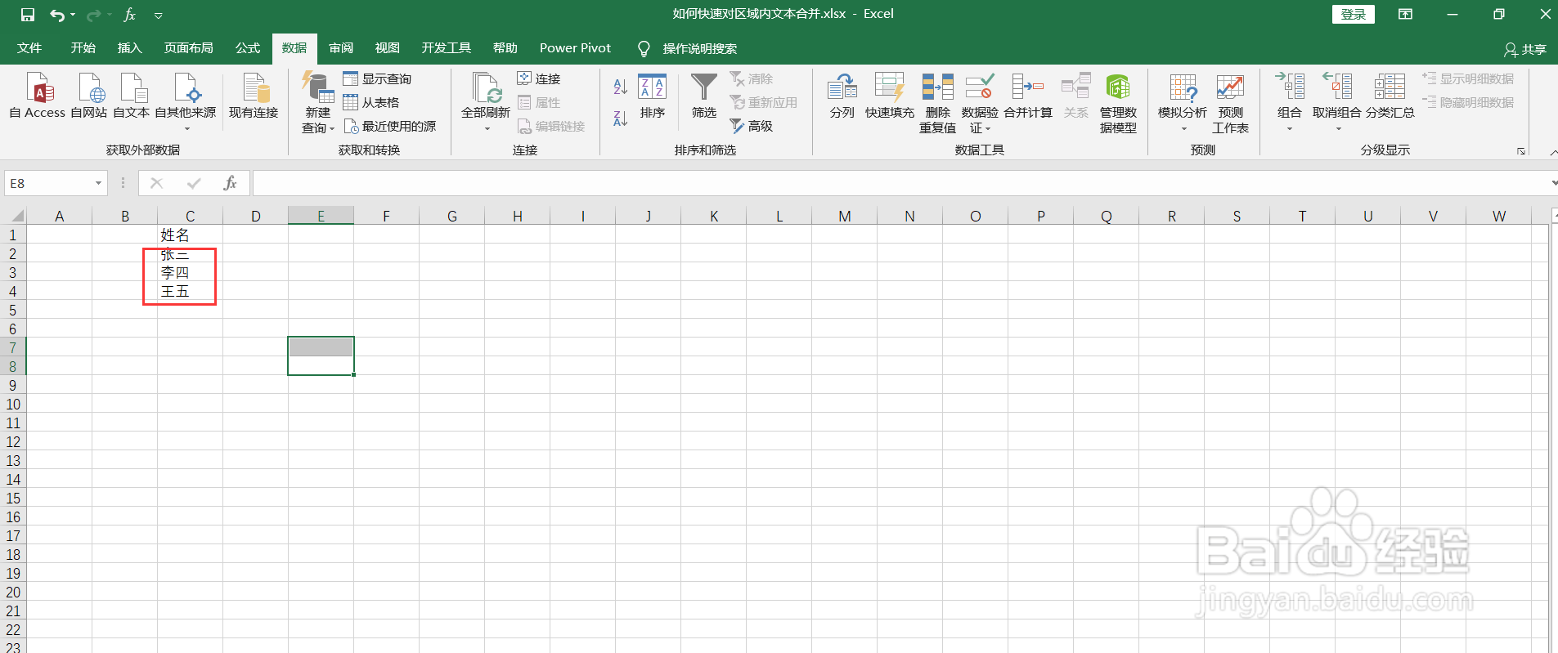Click 显示查询 show queries
The image size is (1558, 653).
coord(377,78)
